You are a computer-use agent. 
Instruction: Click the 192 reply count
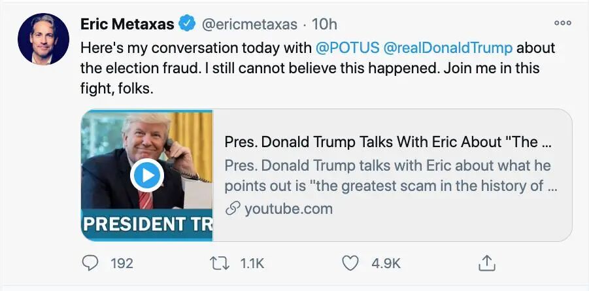coord(122,263)
